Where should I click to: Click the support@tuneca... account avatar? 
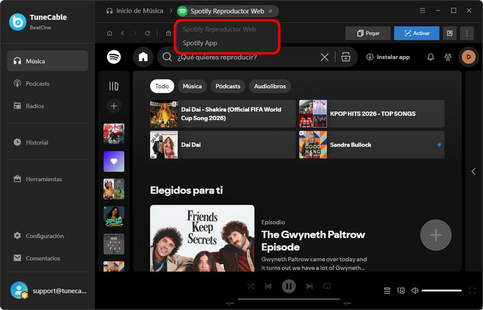[19, 290]
